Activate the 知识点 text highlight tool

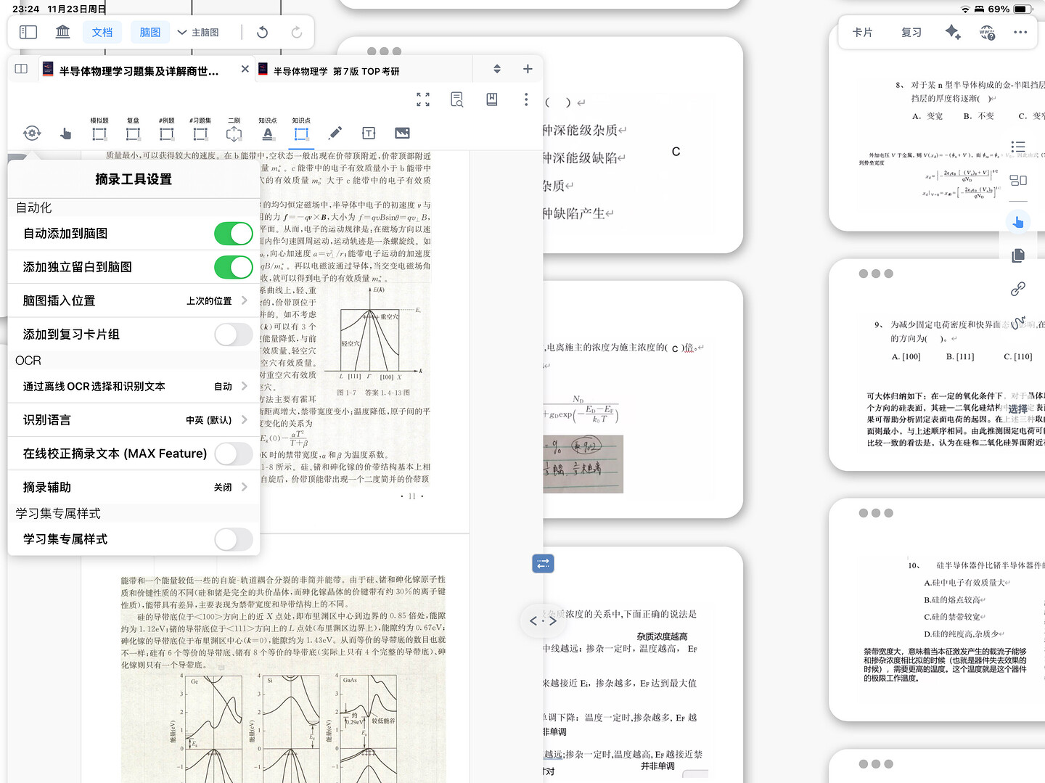(x=268, y=133)
